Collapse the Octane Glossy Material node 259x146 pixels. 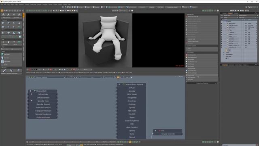coord(119,85)
